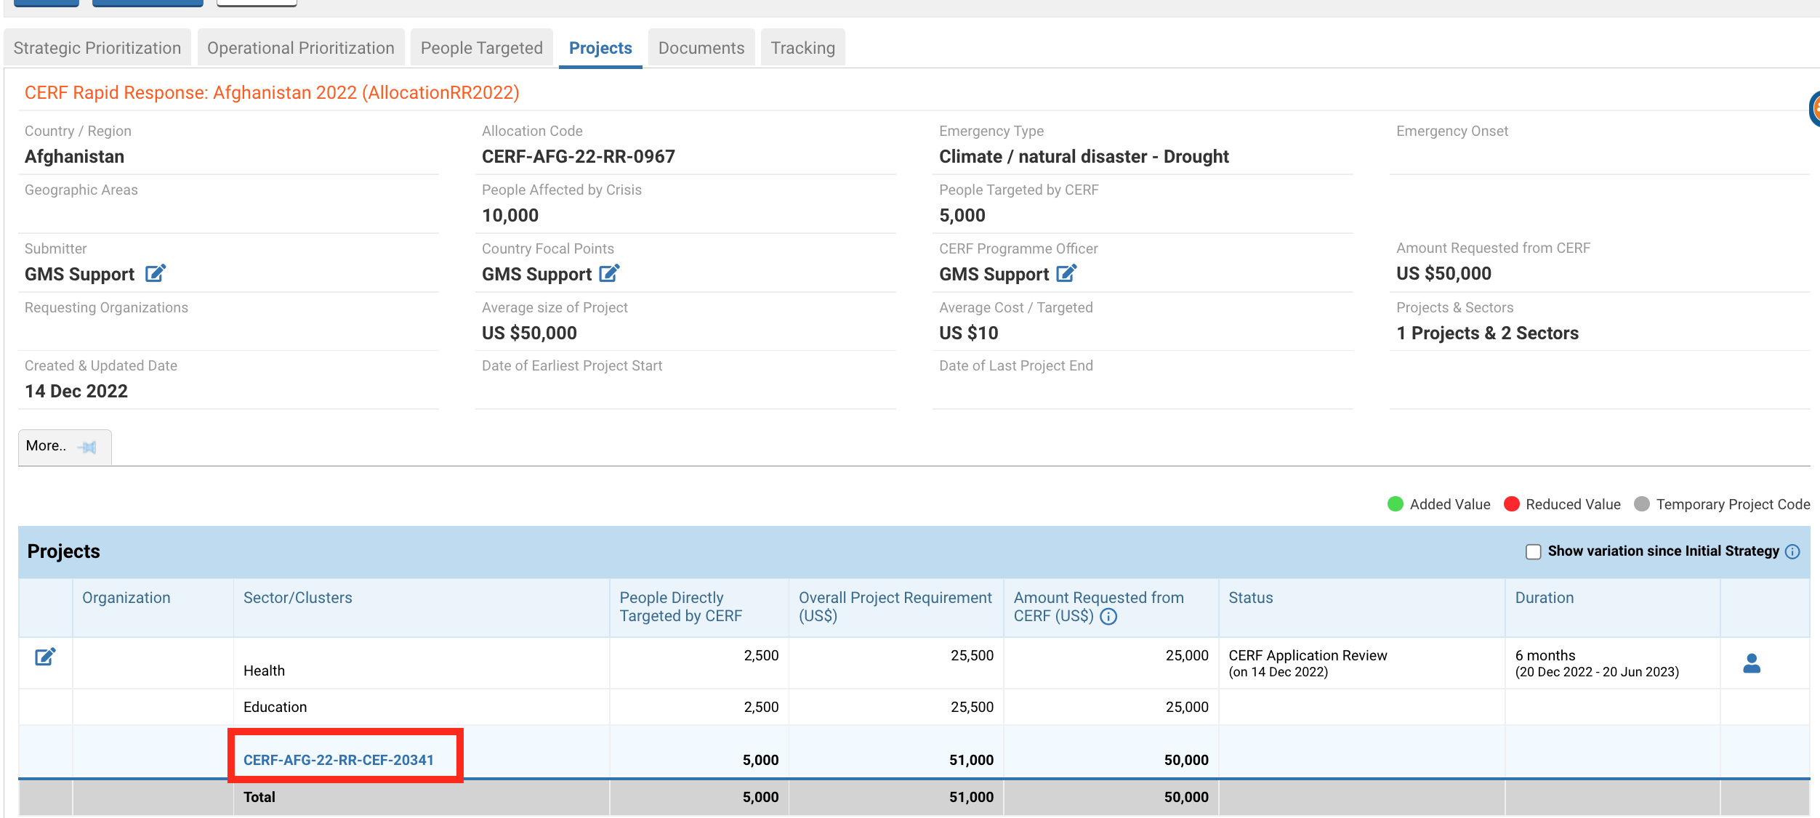Click CERF Application Review status text

(x=1308, y=655)
